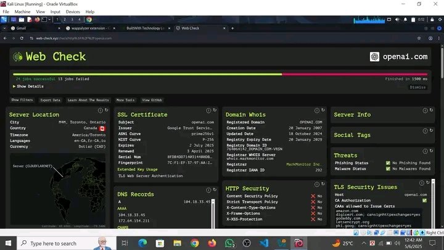
Task: Go back in browser history
Action: (5, 38)
